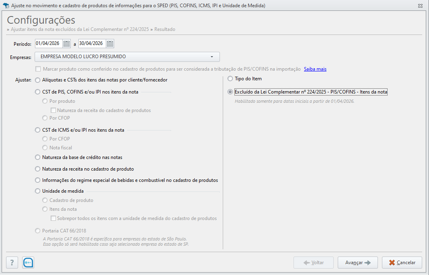Open the help question mark button

click(x=12, y=263)
